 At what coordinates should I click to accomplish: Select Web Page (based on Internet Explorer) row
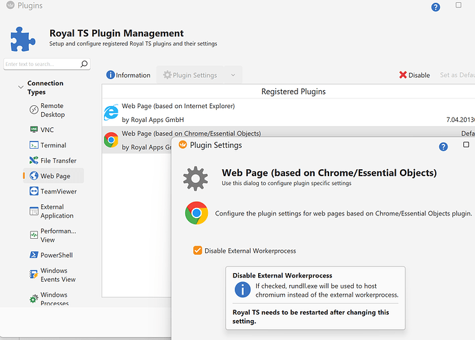coord(288,113)
